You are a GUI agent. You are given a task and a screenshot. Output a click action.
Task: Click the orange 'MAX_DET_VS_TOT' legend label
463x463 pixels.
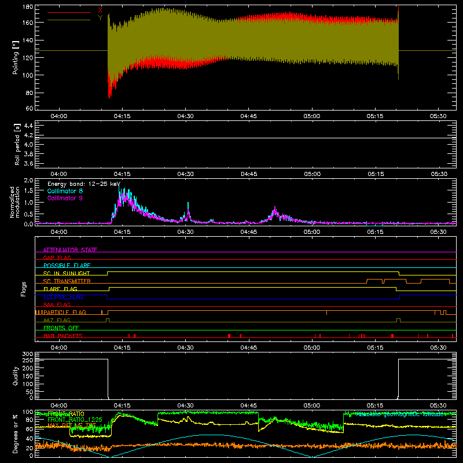tap(72, 425)
